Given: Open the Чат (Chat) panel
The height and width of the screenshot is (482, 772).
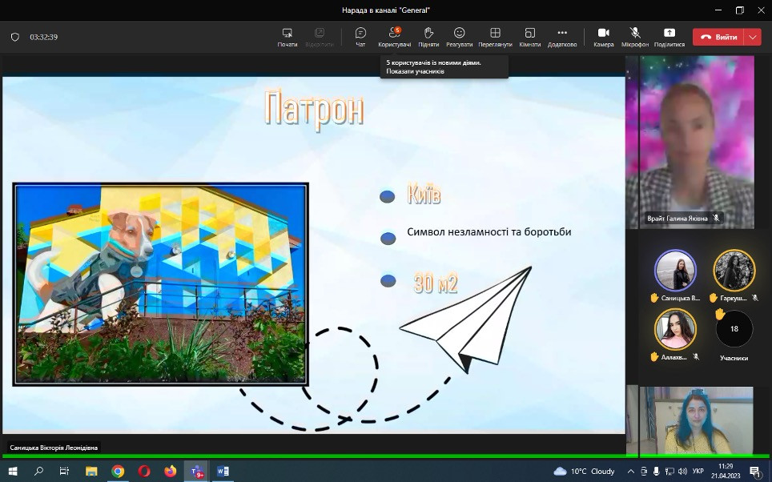Looking at the screenshot, I should (x=360, y=36).
